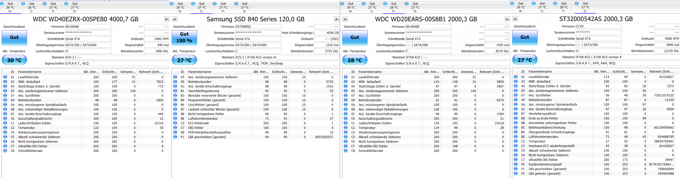Click 28 °C temperature button in WD20EARS window
The height and width of the screenshot is (178, 680).
tap(355, 60)
